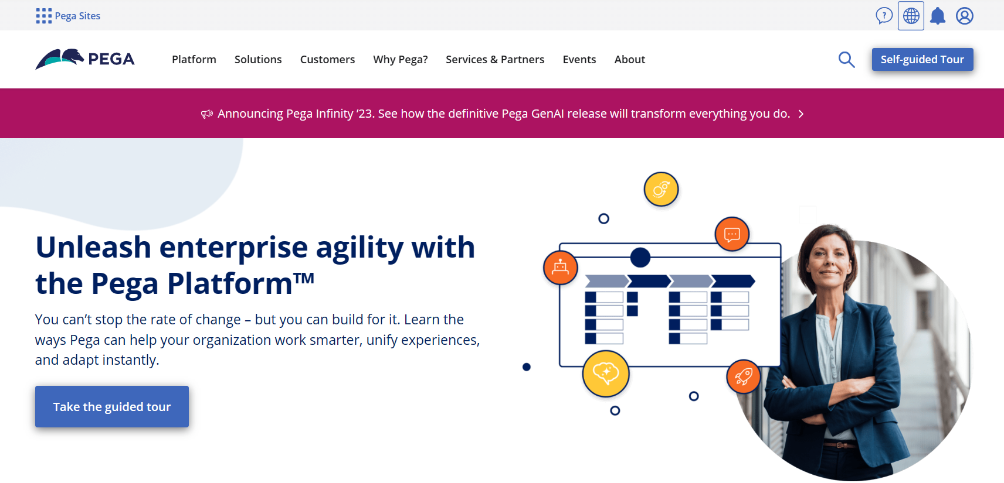
Task: Click the orange rocket icon in illustration
Action: point(743,376)
